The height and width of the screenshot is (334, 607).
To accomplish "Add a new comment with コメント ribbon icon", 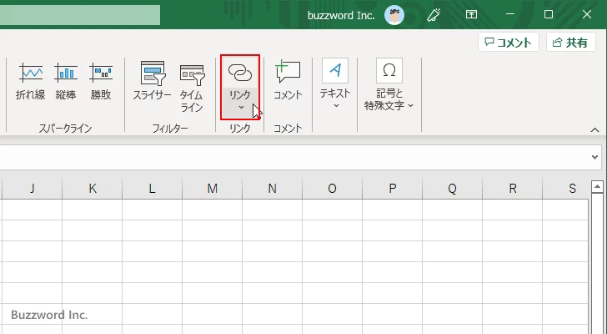I will click(x=288, y=81).
